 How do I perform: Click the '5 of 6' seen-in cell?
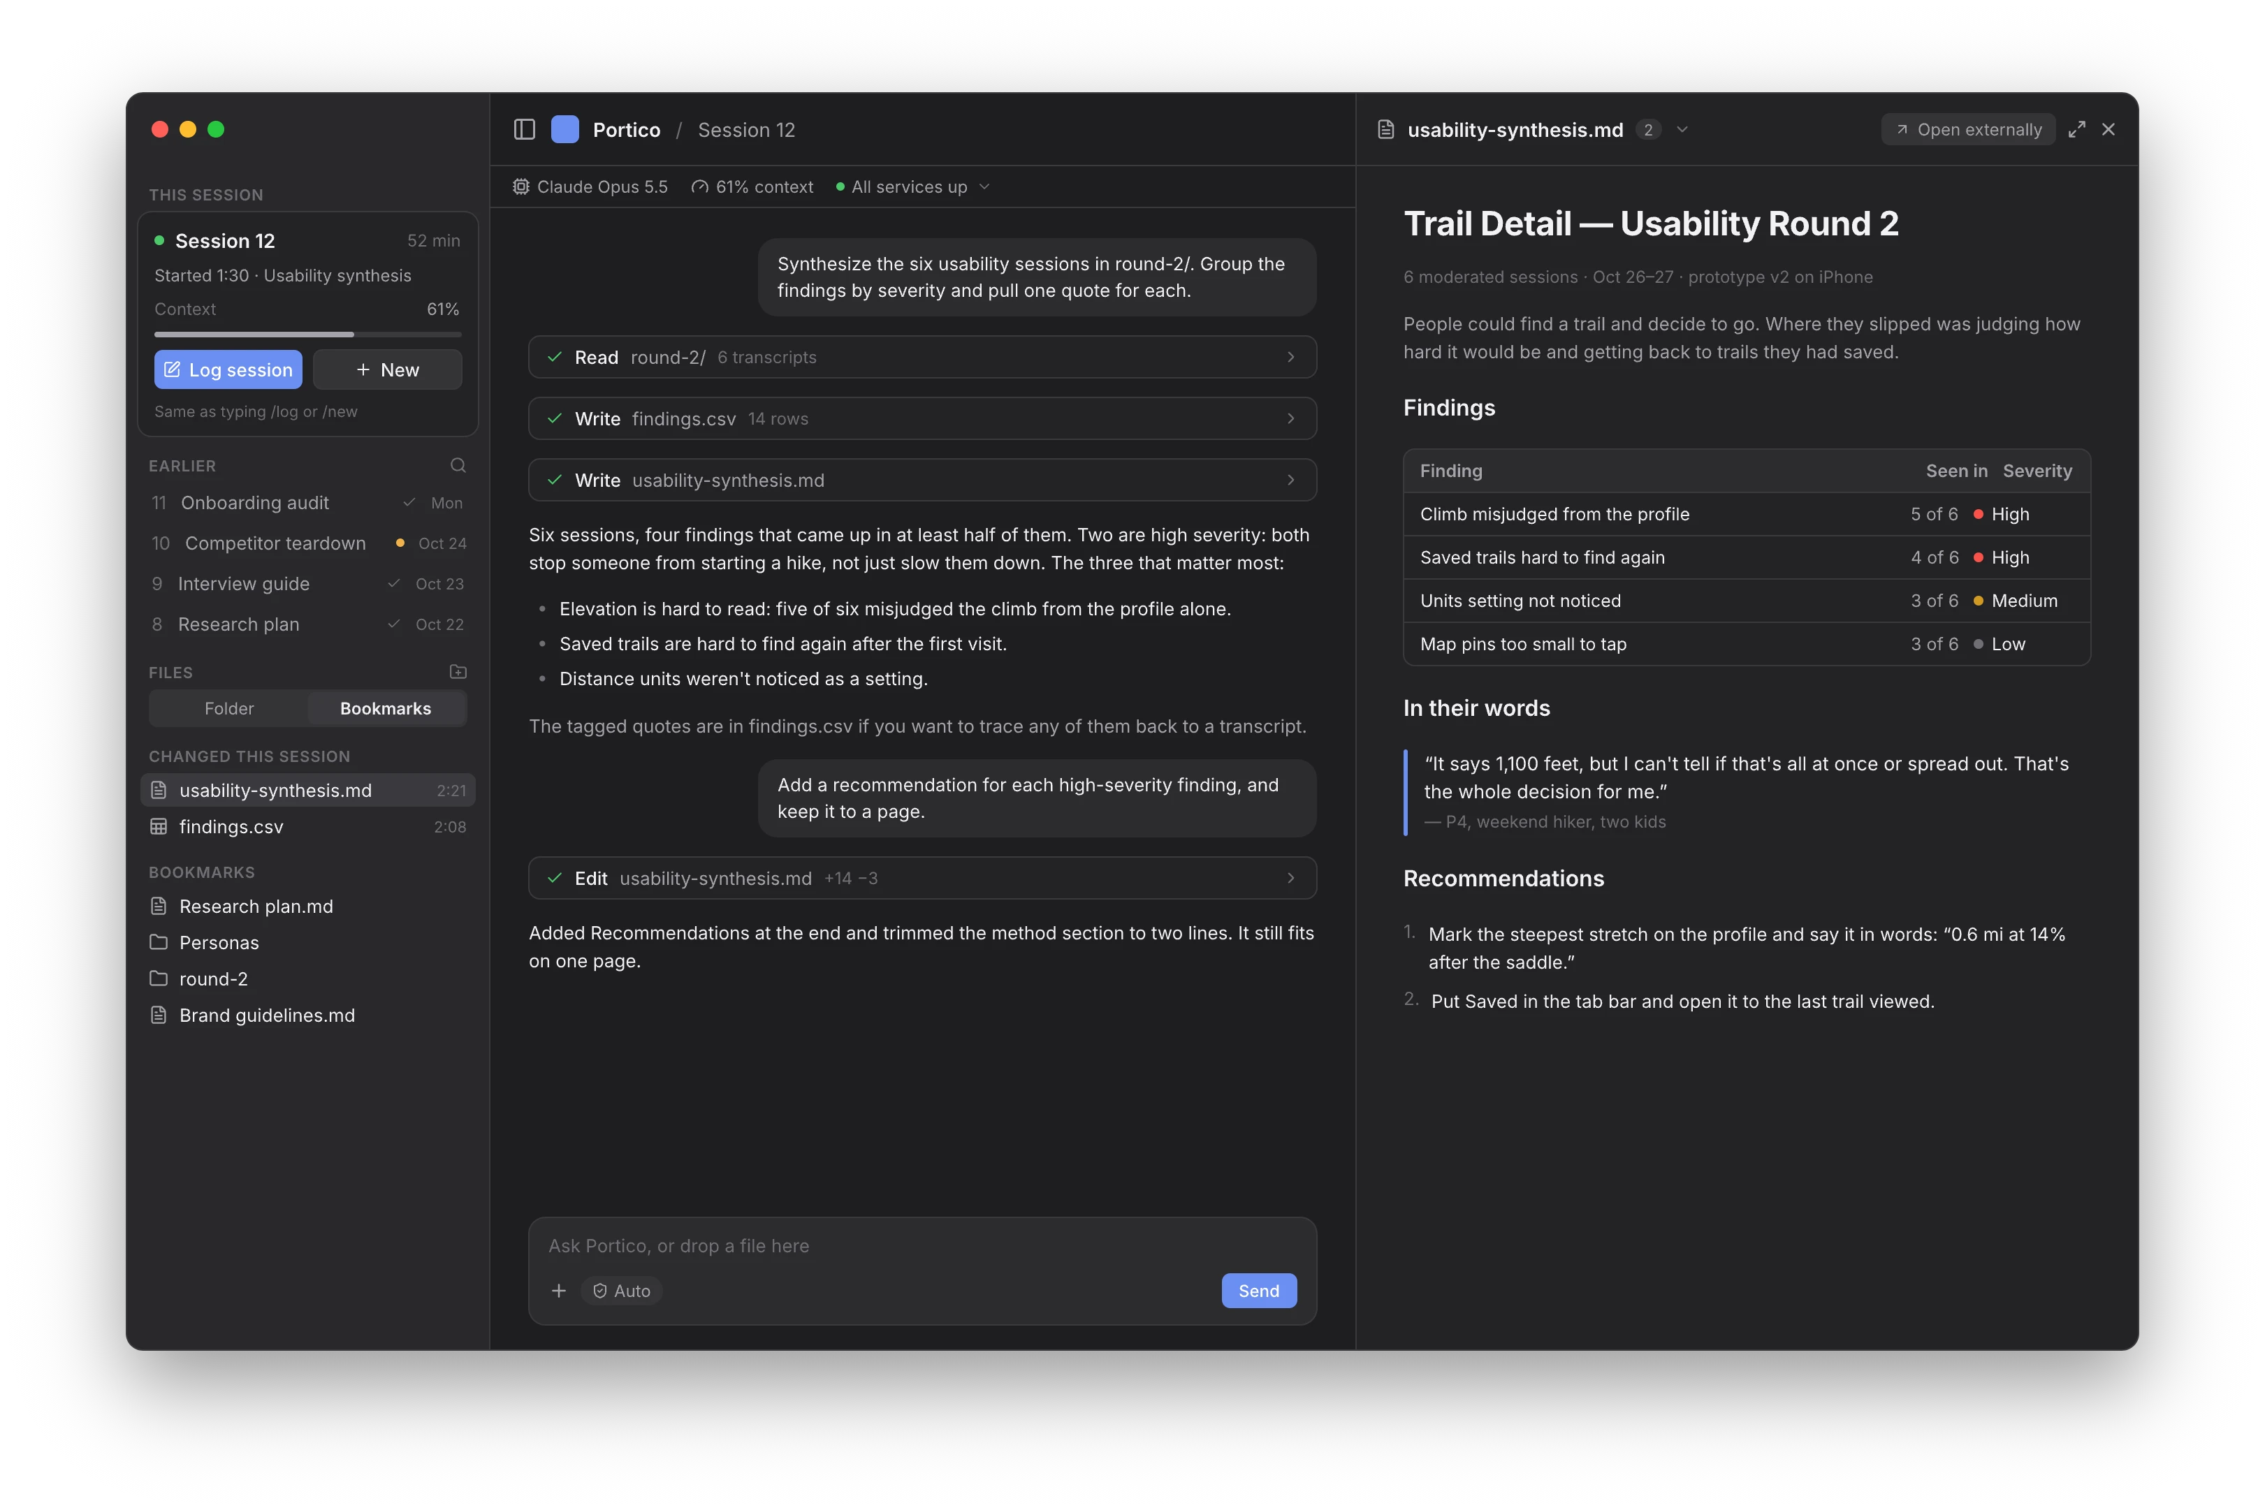[x=1934, y=514]
